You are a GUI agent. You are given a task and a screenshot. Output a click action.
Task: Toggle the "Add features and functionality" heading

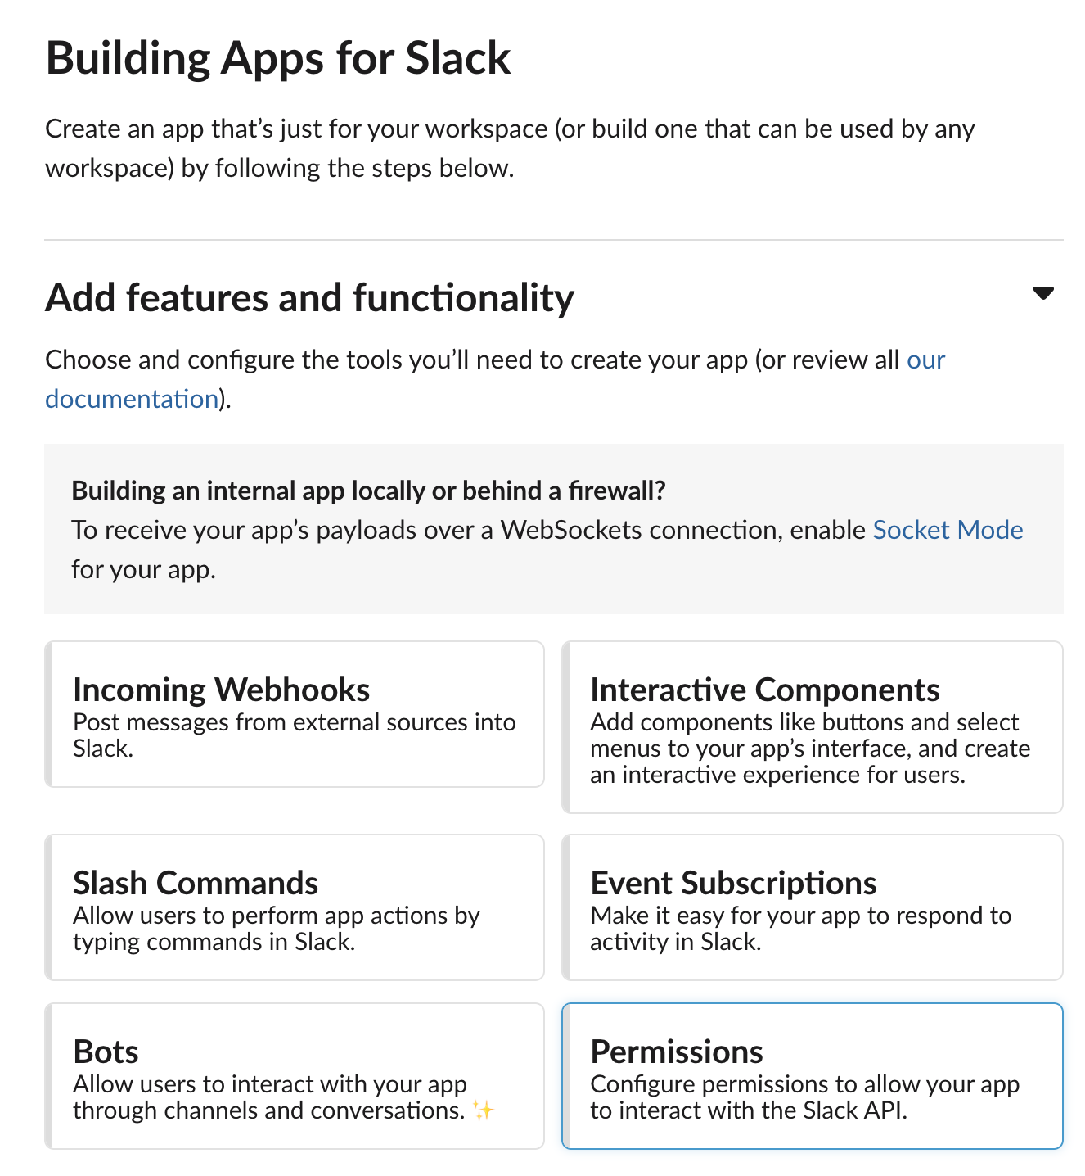[309, 297]
